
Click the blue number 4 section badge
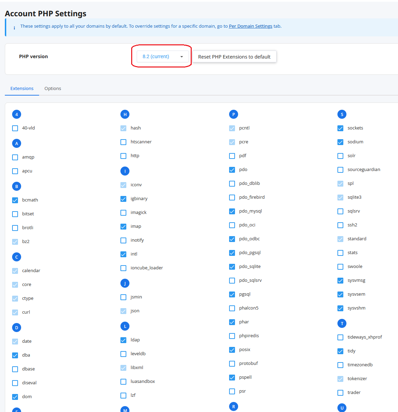tap(17, 114)
